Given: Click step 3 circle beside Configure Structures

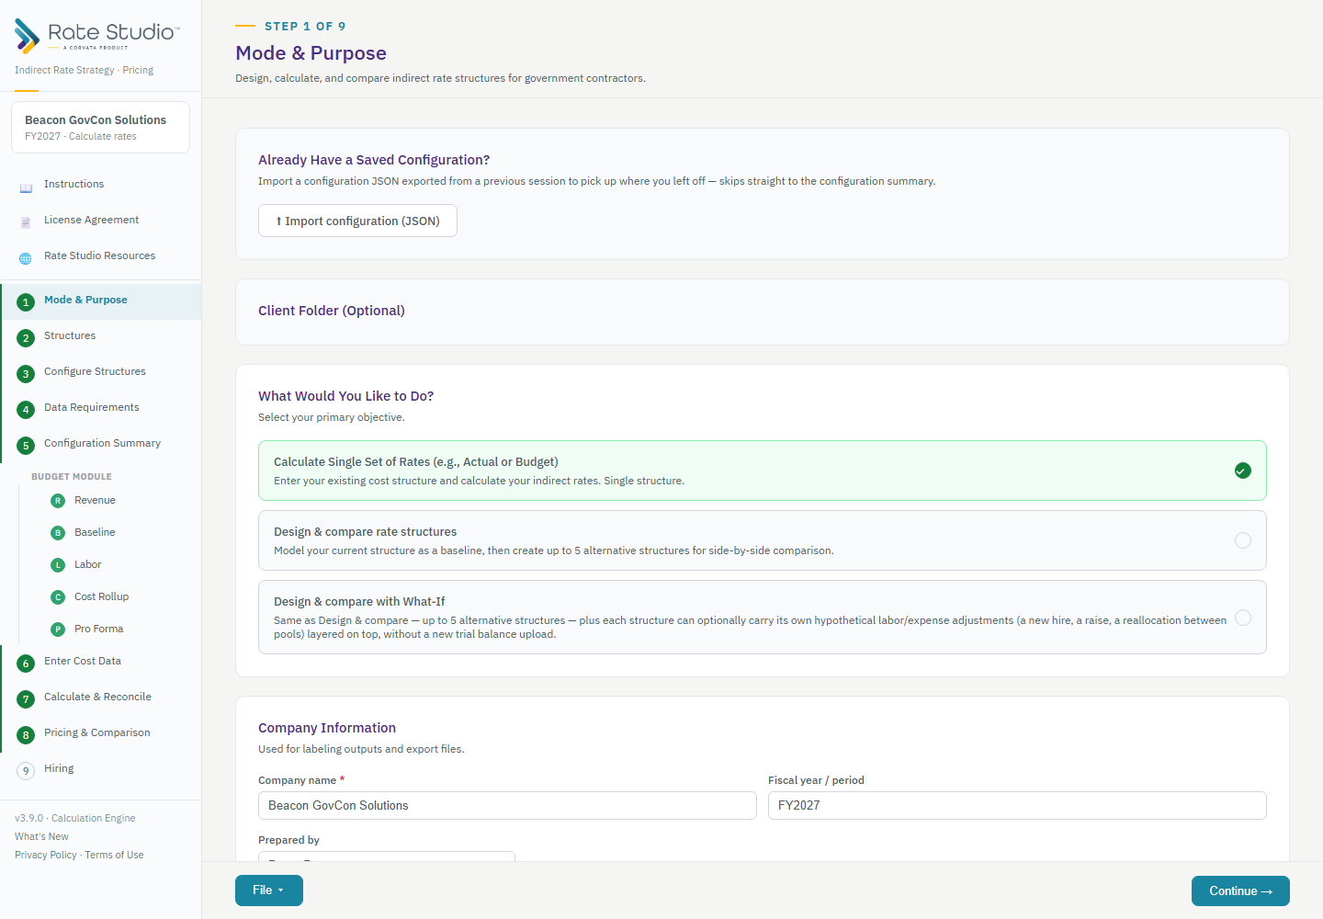Looking at the screenshot, I should (x=26, y=374).
